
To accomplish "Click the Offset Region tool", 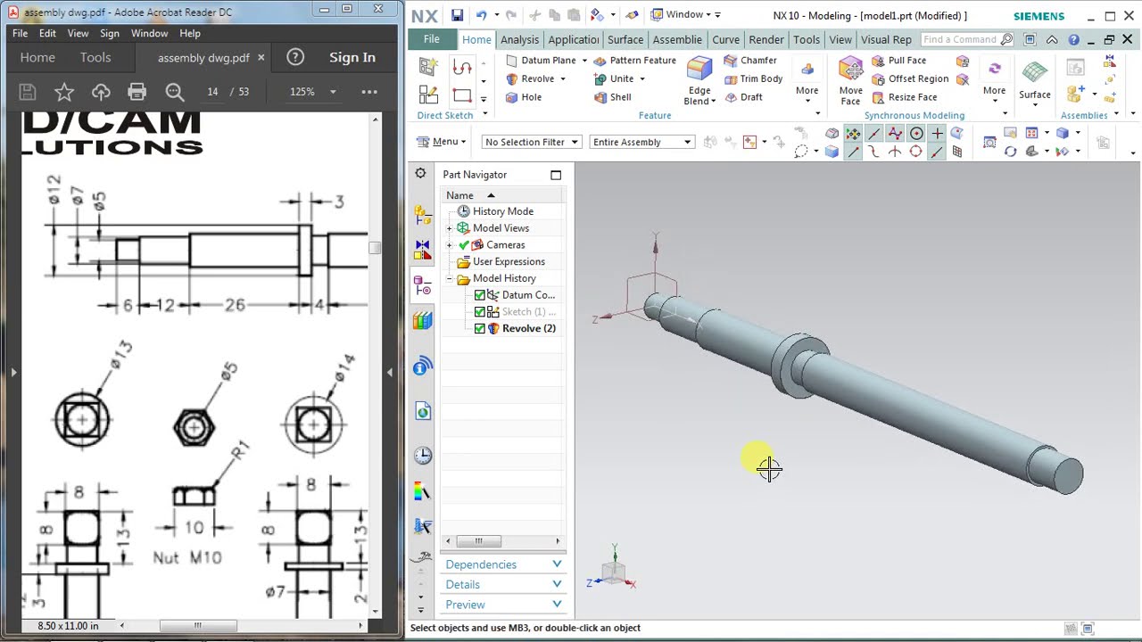I will (x=910, y=78).
